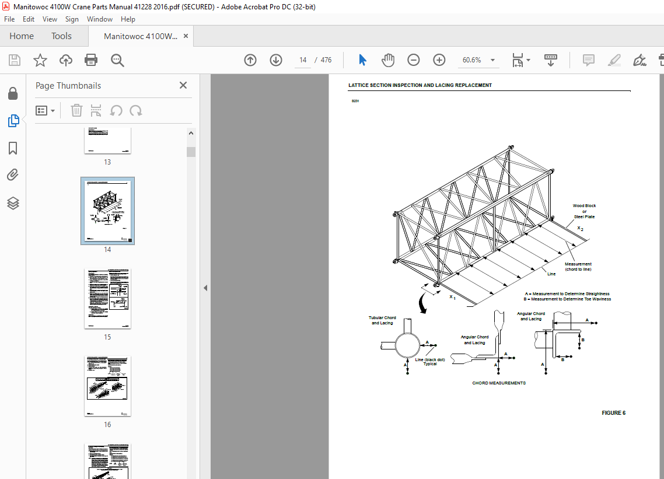Switch to the Home tab
664x479 pixels.
coord(22,36)
